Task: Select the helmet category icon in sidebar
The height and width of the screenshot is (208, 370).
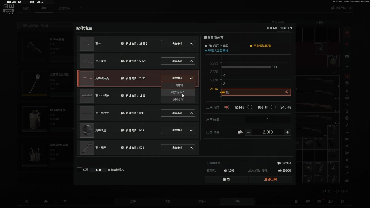Action: 347,83
